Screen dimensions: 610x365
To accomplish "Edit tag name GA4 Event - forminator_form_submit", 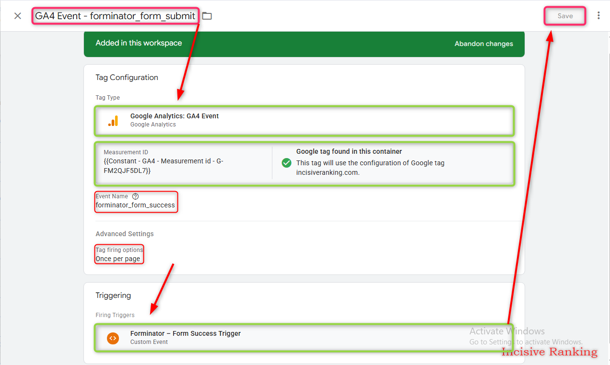I will point(115,16).
